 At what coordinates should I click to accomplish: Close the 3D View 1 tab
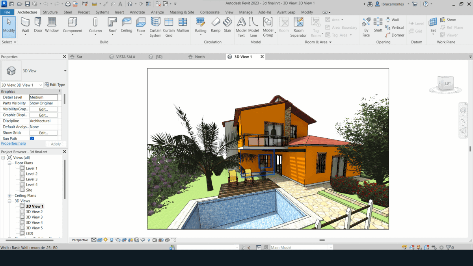(x=262, y=57)
